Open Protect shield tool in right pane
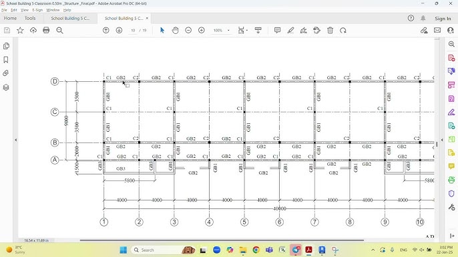Screen dimensions: 458x257 click(451, 194)
